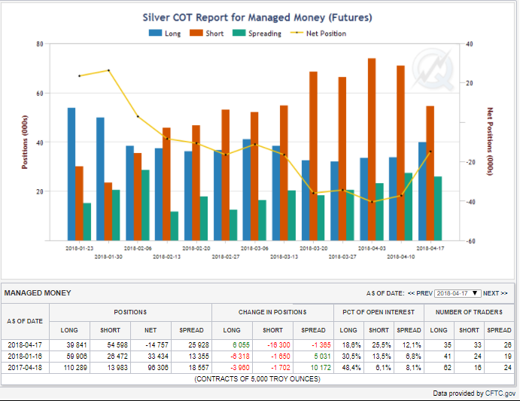Click the 2018-04-03 Short orange bar
This screenshot has height=401, width=520.
click(372, 149)
